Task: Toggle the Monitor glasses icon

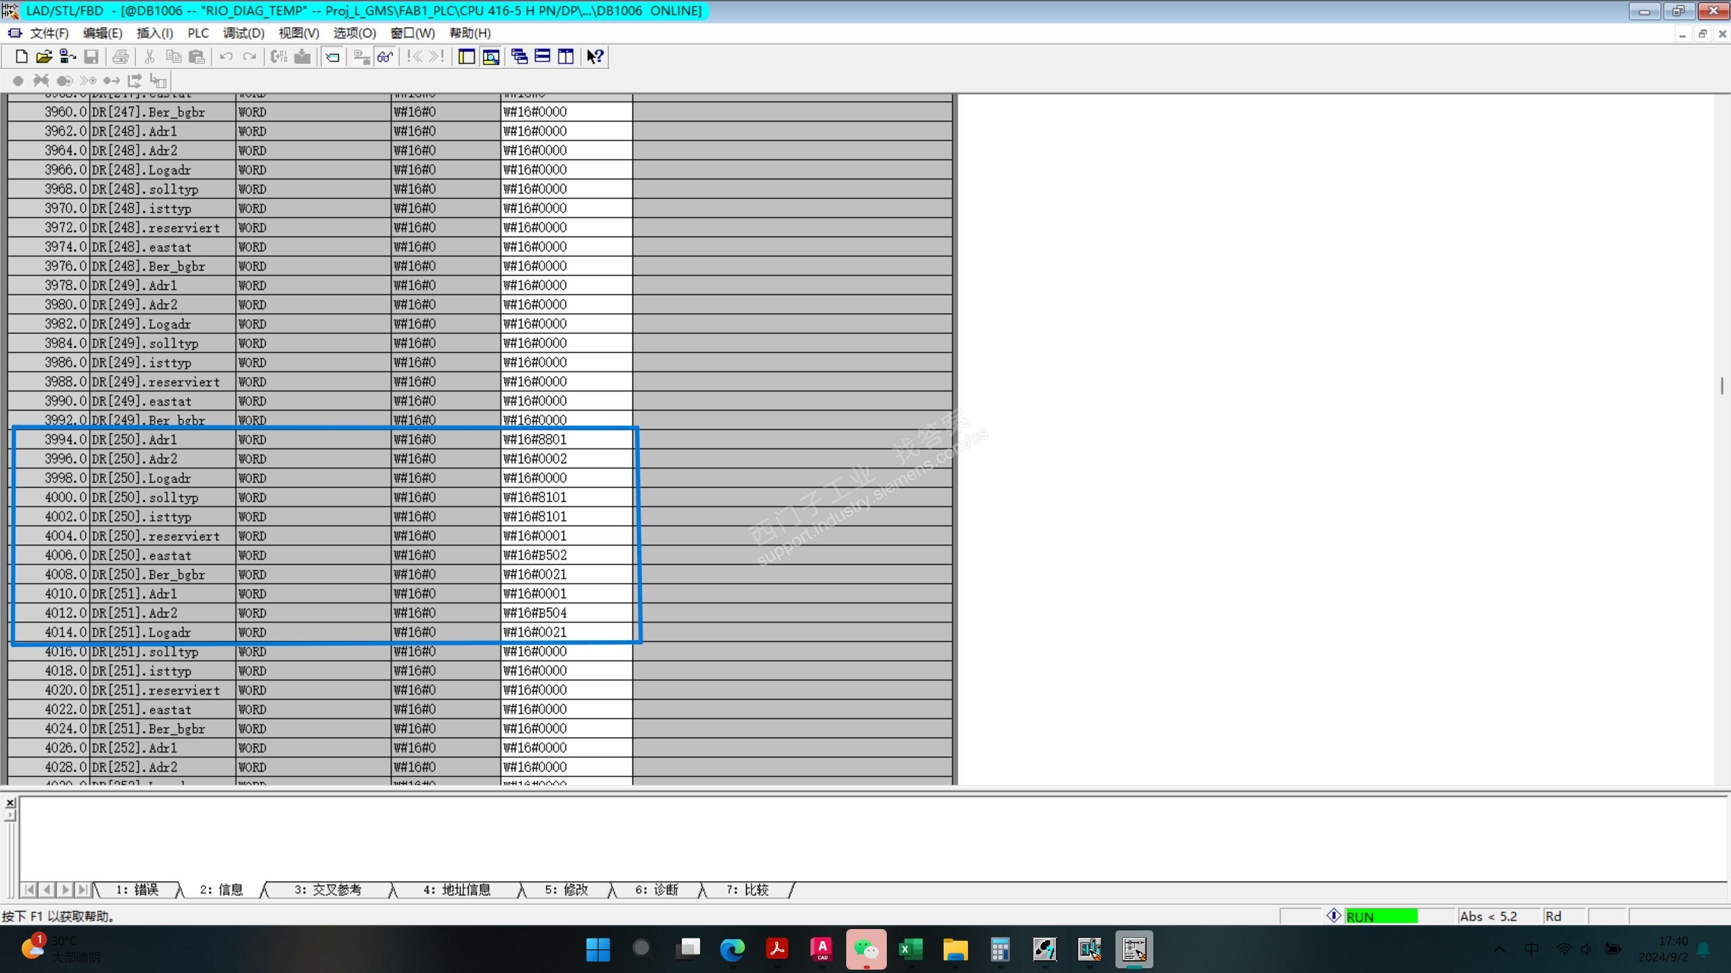Action: pos(386,57)
